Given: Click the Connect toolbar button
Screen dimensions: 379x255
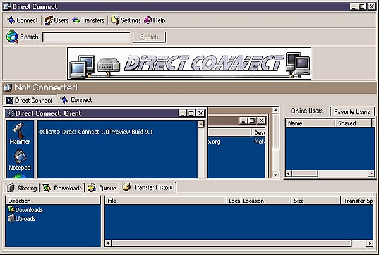Looking at the screenshot, I should (22, 20).
